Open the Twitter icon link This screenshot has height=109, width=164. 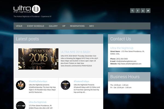[148, 11]
